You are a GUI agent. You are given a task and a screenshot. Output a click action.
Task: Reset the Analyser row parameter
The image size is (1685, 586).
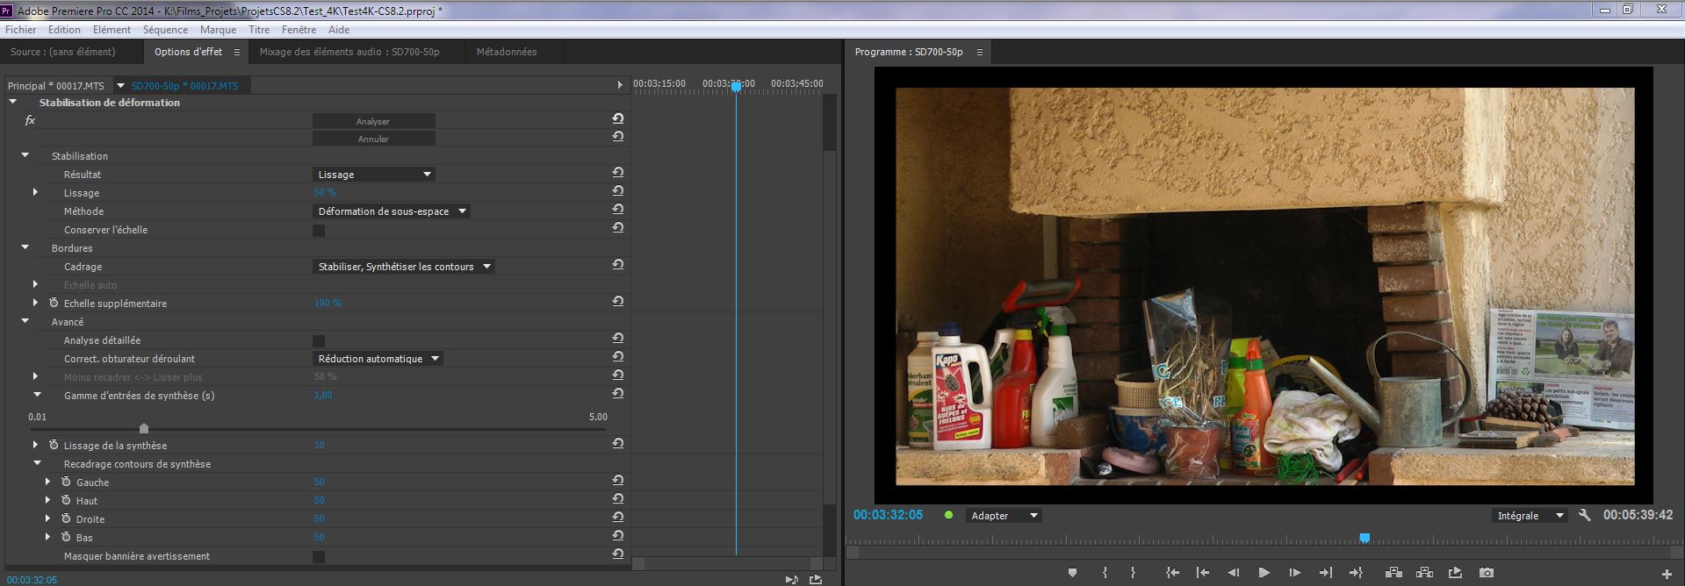coord(618,118)
